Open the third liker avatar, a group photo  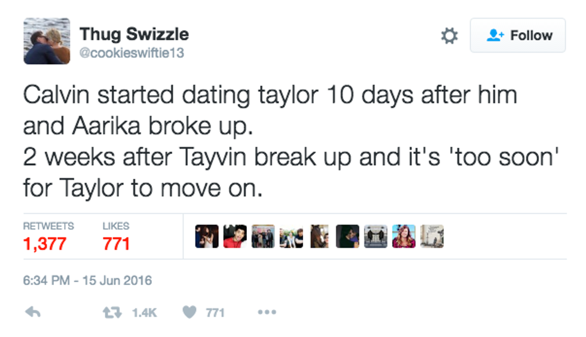(263, 236)
